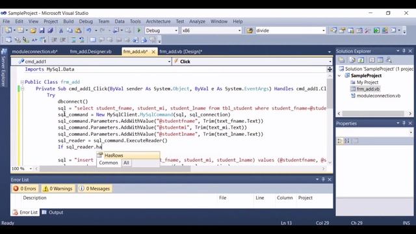Image resolution: width=416 pixels, height=234 pixels.
Task: Click Refresh icon in Solution Explorer toolbar
Action: pyautogui.click(x=361, y=60)
